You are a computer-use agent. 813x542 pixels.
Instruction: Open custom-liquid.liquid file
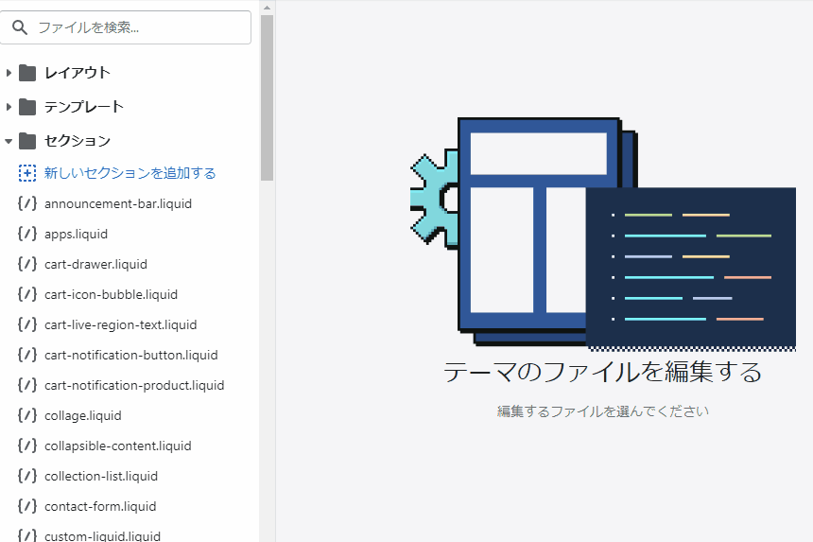tap(103, 535)
